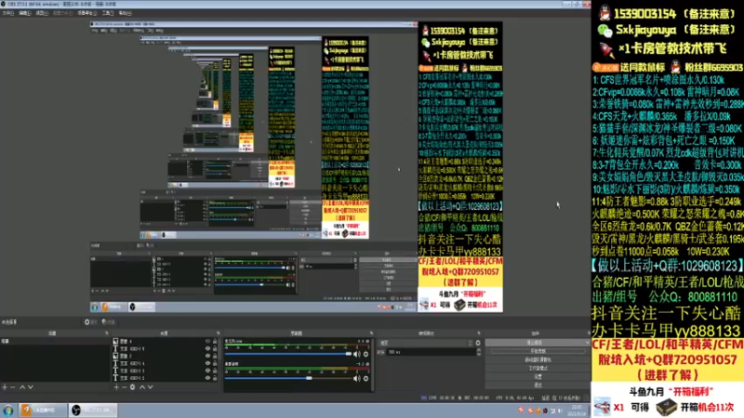This screenshot has height=418, width=744.
Task: Open the 工具 menu
Action: coord(108,13)
